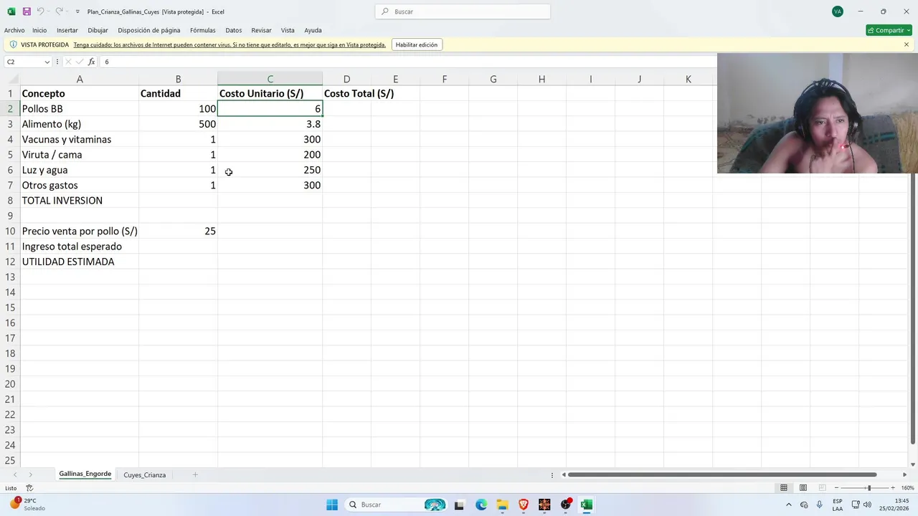Click the zoom in plus button

[x=892, y=488]
